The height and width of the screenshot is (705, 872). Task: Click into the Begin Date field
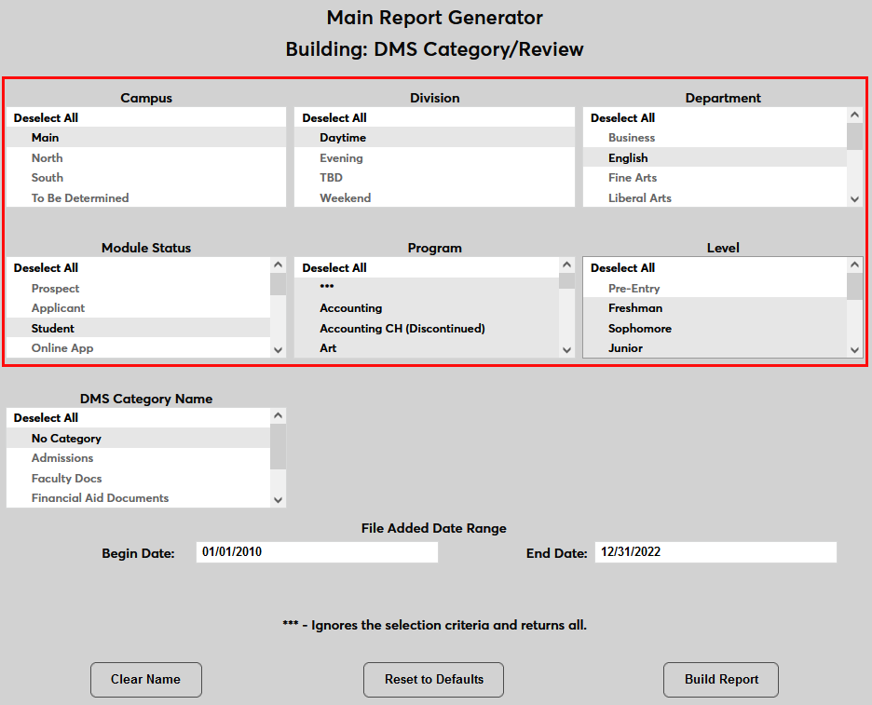pyautogui.click(x=317, y=552)
